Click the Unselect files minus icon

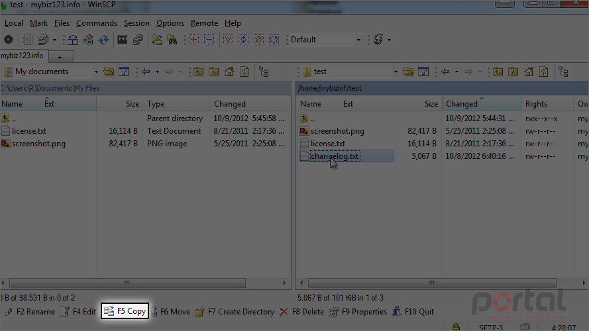coord(209,40)
